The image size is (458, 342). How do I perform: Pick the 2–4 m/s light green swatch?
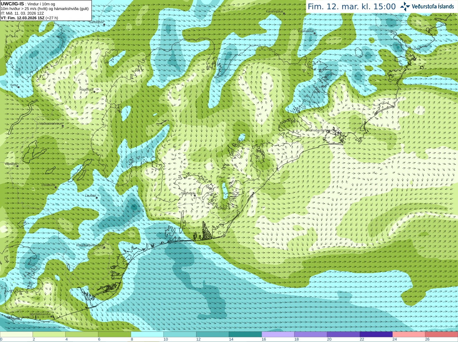[x=49, y=335]
